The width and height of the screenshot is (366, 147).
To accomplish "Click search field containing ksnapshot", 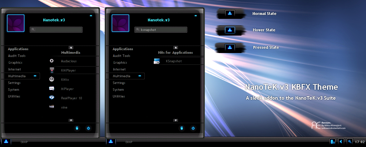I will [161, 30].
